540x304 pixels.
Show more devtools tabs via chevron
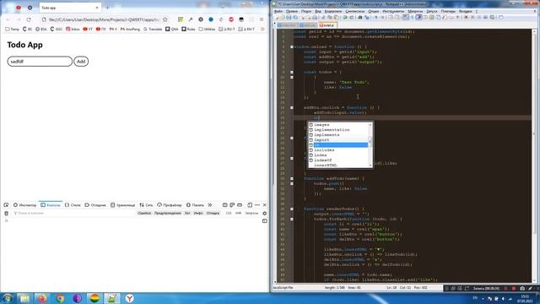(x=210, y=204)
